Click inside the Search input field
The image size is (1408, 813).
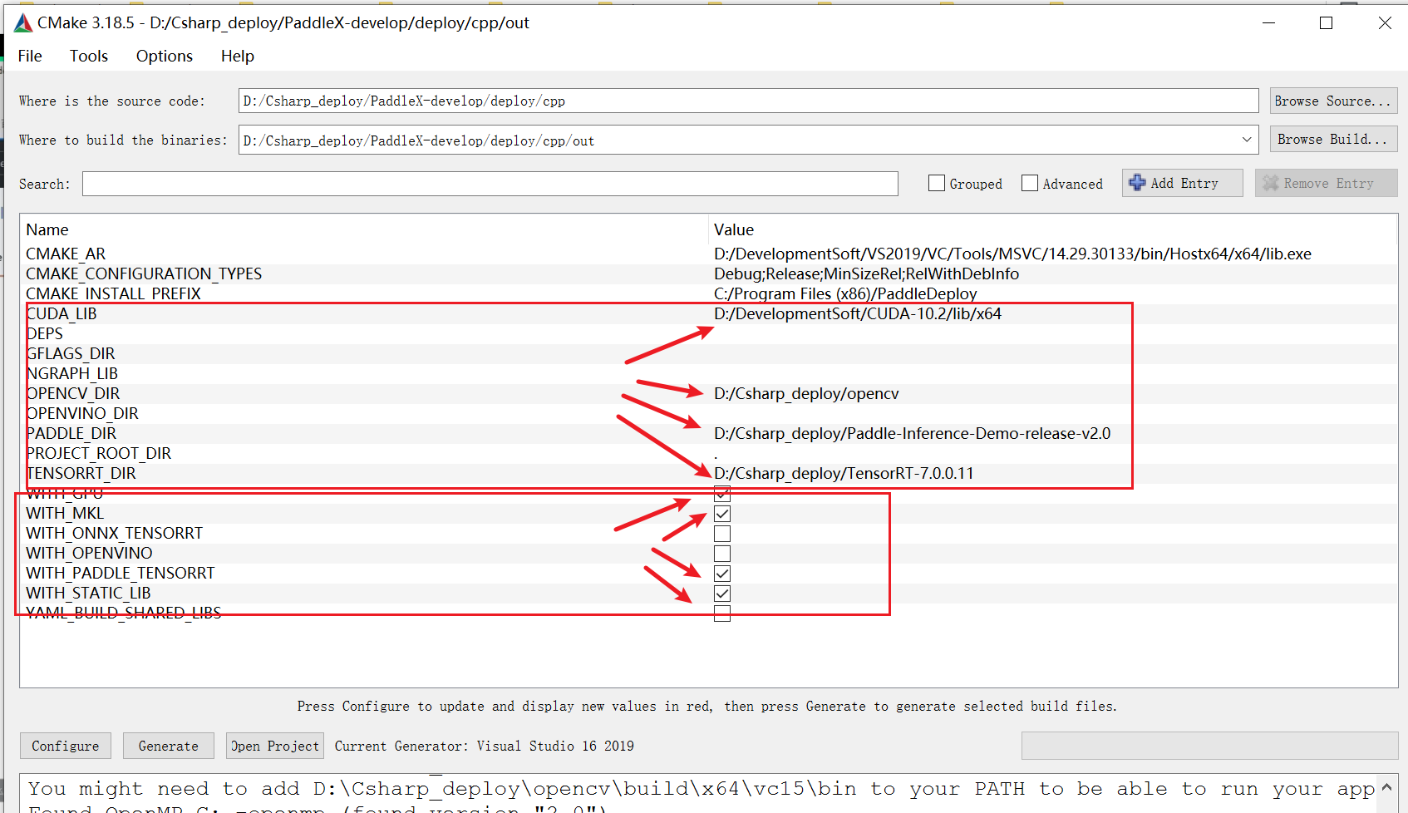coord(490,183)
